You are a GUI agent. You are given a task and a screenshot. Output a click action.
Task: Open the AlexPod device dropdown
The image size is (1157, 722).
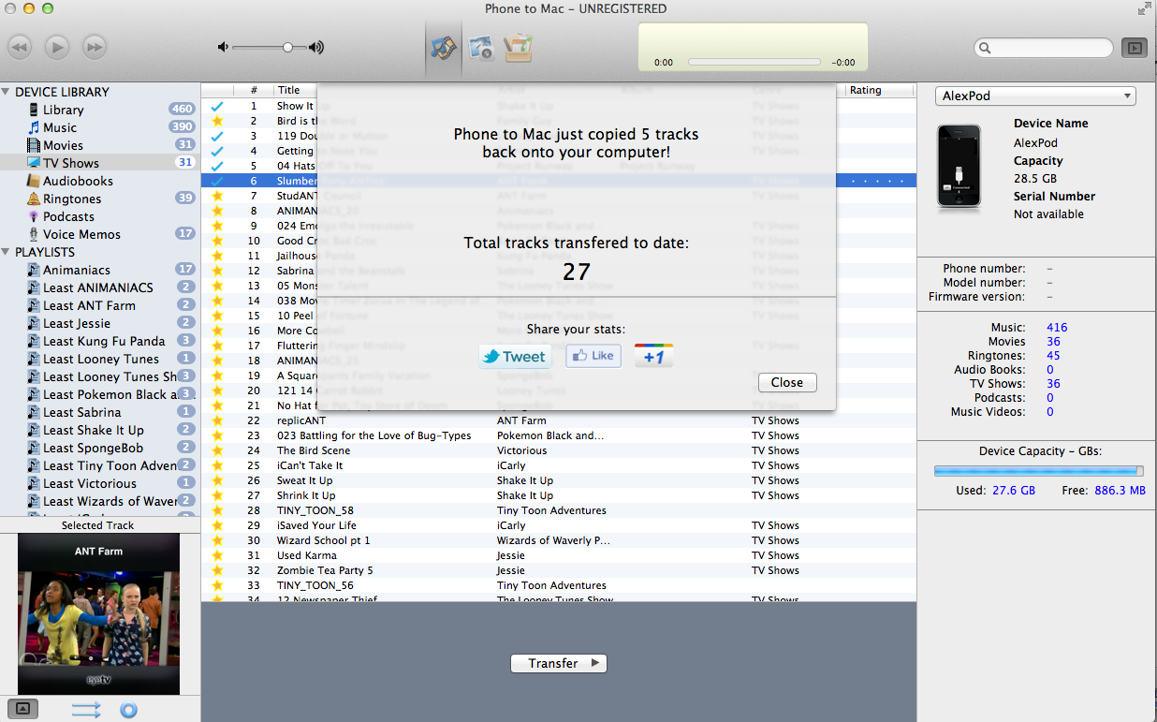point(1035,96)
